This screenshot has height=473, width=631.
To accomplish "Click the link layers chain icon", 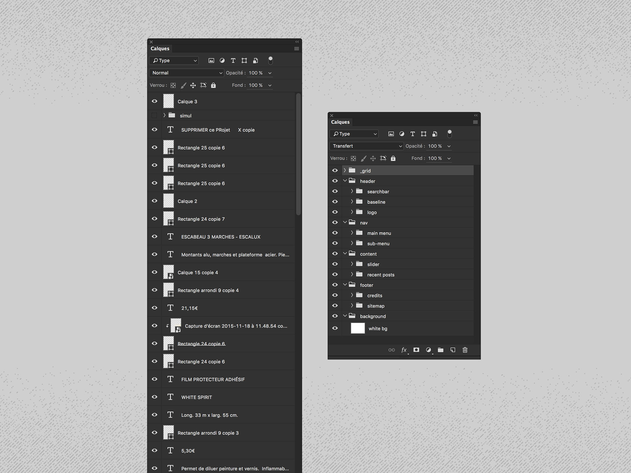I will click(x=392, y=350).
